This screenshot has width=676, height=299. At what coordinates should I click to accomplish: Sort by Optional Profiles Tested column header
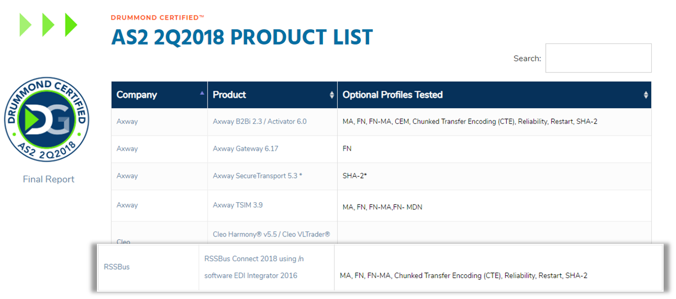coord(494,95)
